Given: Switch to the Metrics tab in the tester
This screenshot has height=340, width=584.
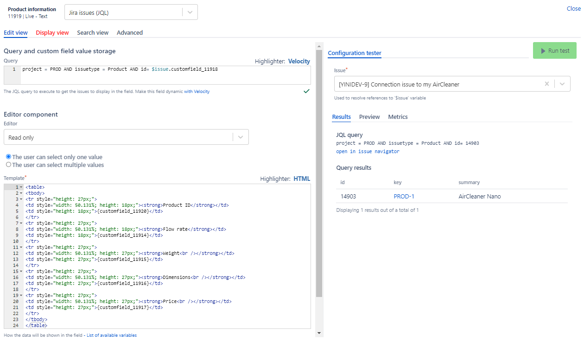Looking at the screenshot, I should tap(398, 117).
